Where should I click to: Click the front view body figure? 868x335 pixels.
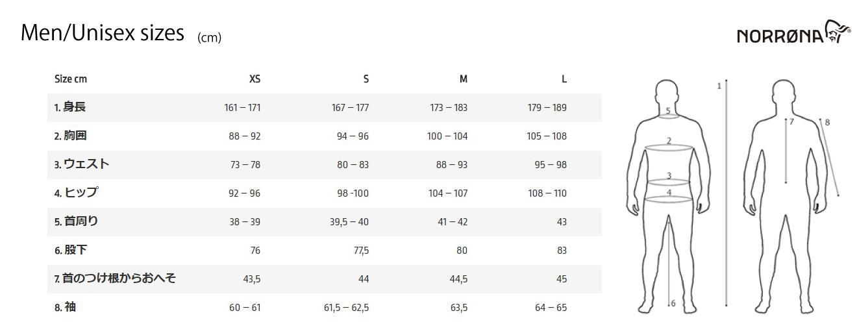coord(669,196)
